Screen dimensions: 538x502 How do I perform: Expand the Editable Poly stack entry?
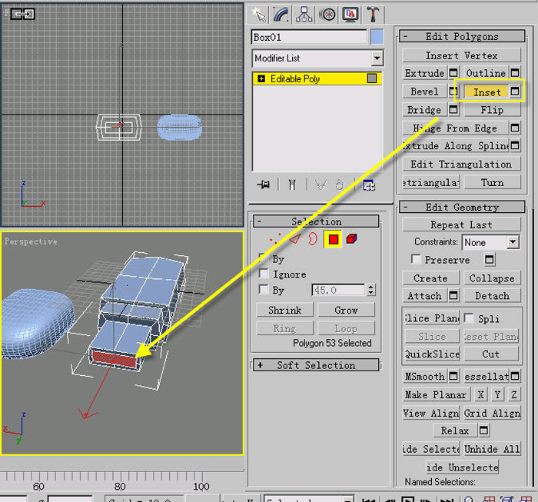tap(261, 79)
